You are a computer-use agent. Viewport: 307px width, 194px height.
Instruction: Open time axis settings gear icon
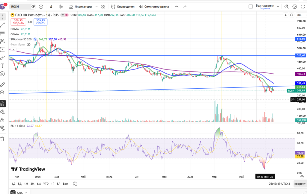pyautogui.click(x=302, y=177)
